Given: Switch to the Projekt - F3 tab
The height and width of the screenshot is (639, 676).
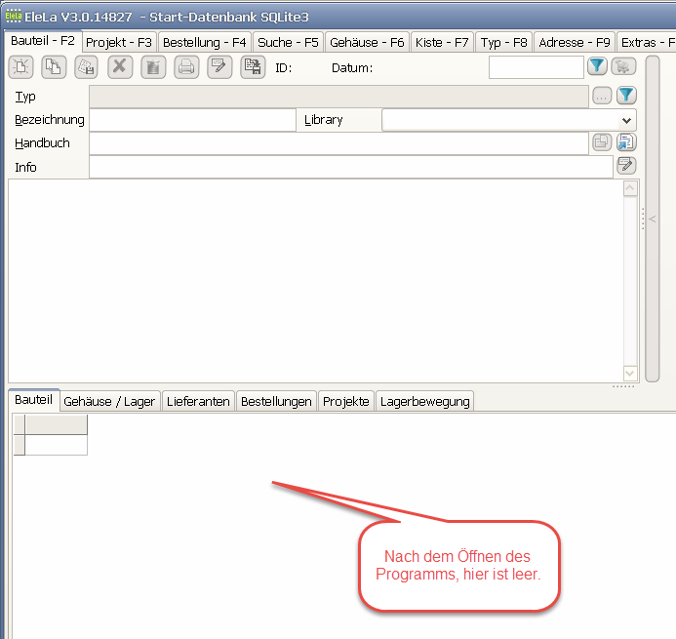Looking at the screenshot, I should (x=119, y=42).
